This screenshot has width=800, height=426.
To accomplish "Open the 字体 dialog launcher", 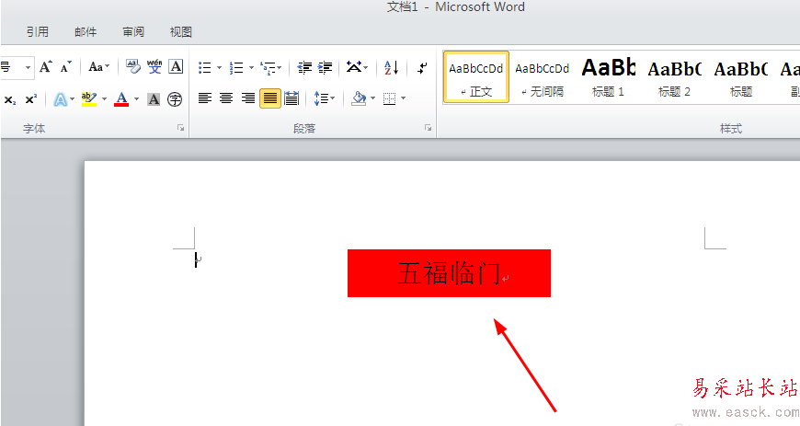I will [180, 128].
